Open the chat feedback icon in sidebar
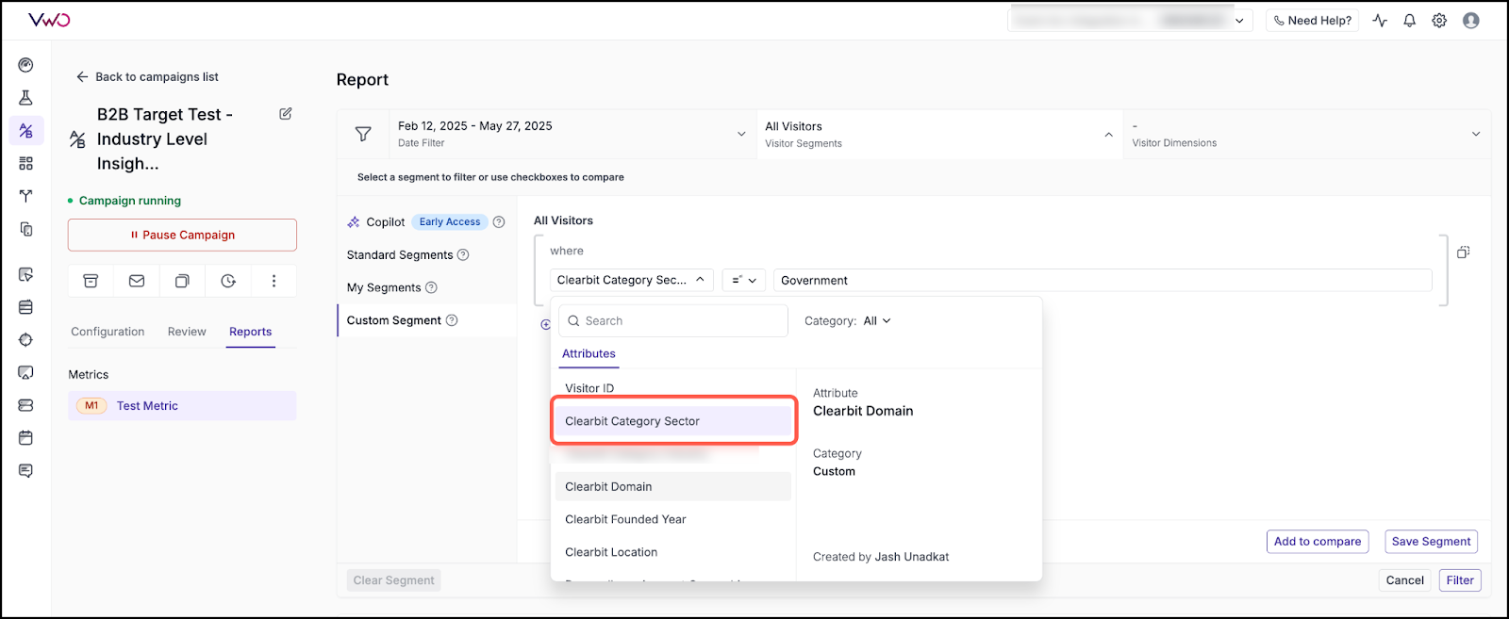Viewport: 1509px width, 619px height. [25, 471]
